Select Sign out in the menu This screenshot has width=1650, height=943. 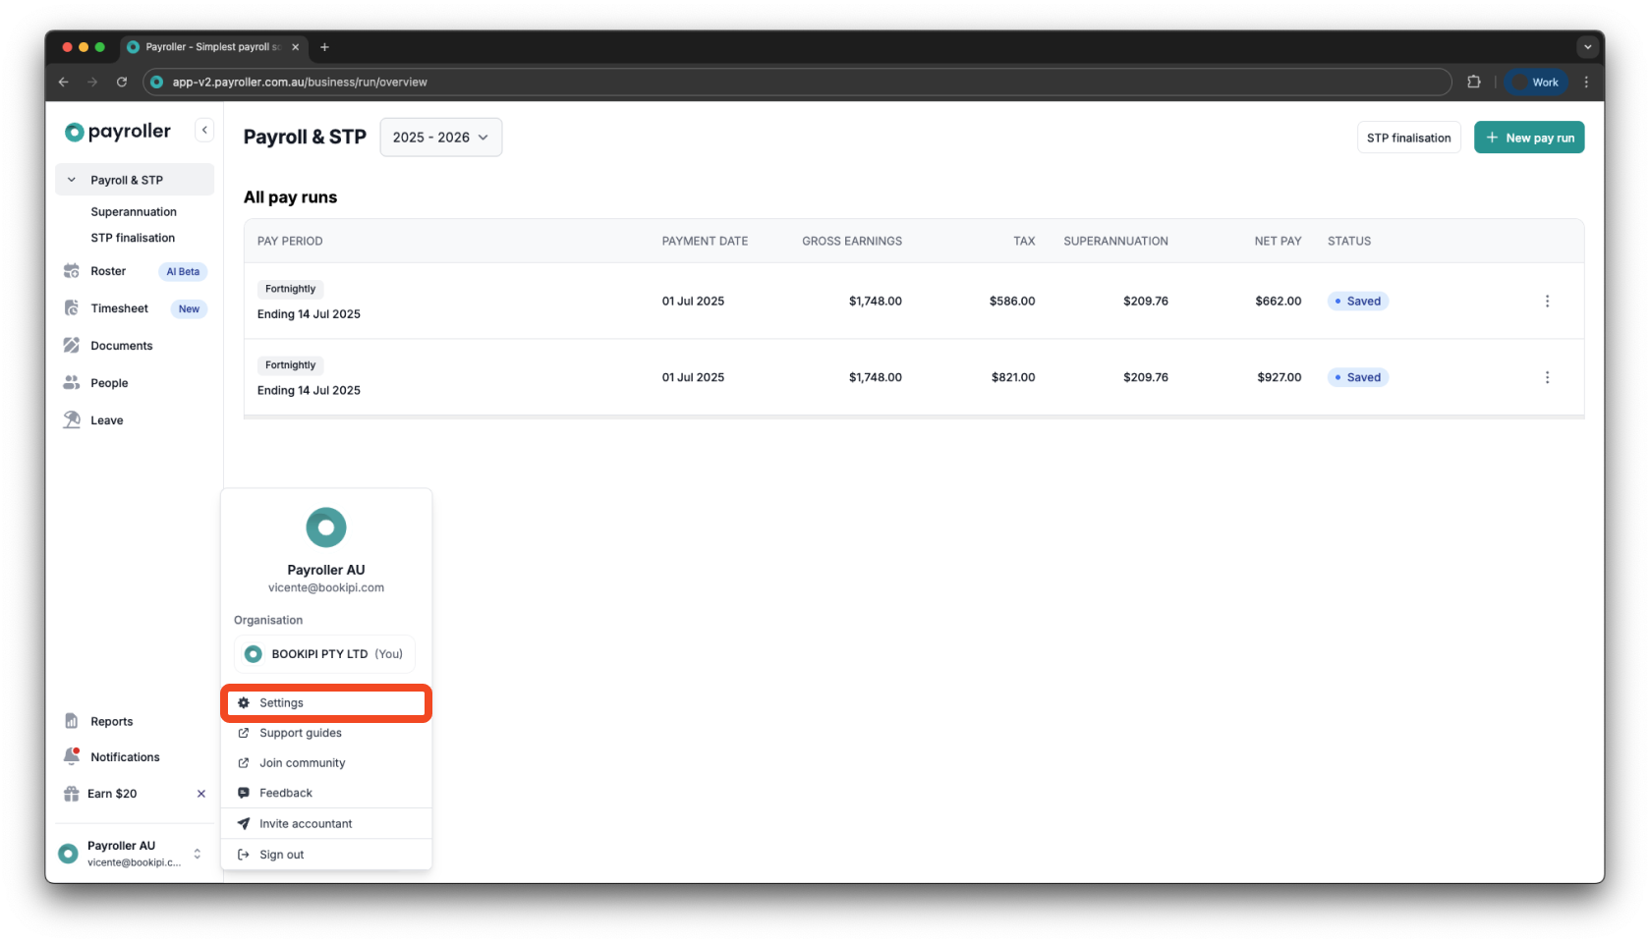(281, 854)
